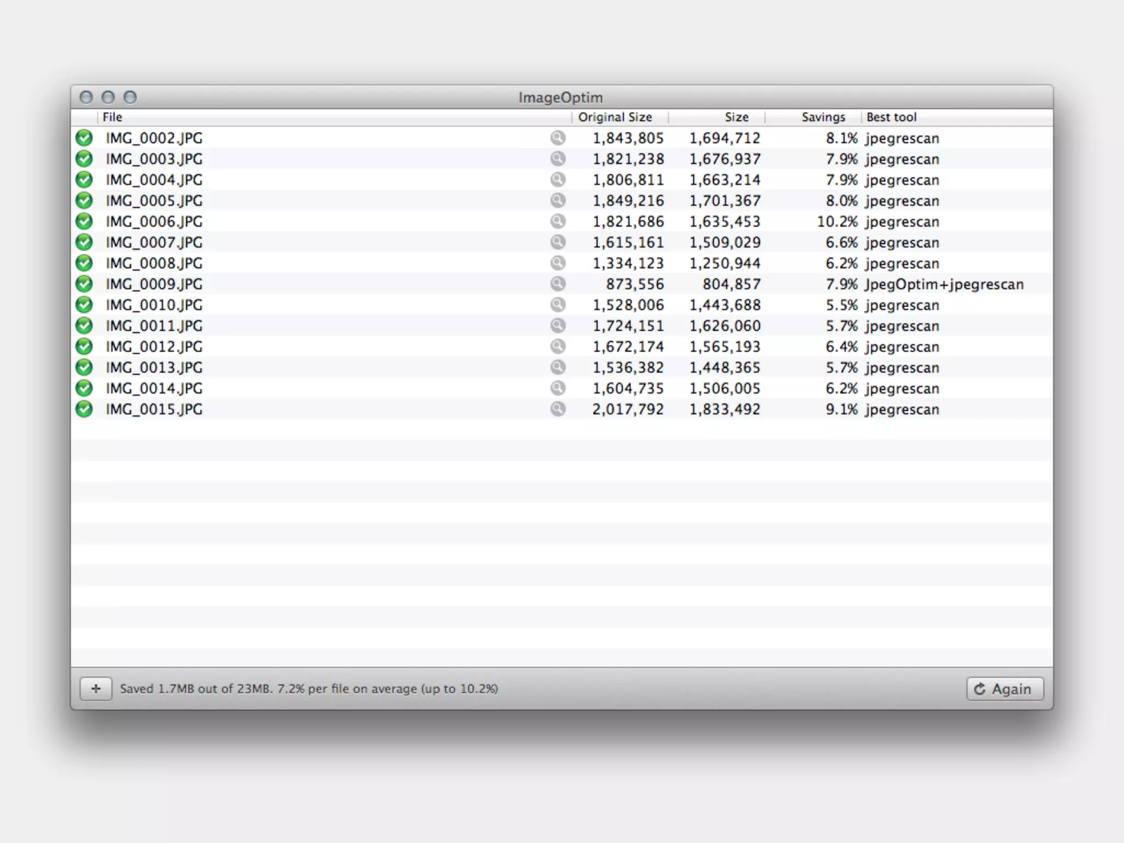This screenshot has height=843, width=1124.
Task: Click the magnifier icon for IMG_0012.JPG
Action: click(x=558, y=346)
